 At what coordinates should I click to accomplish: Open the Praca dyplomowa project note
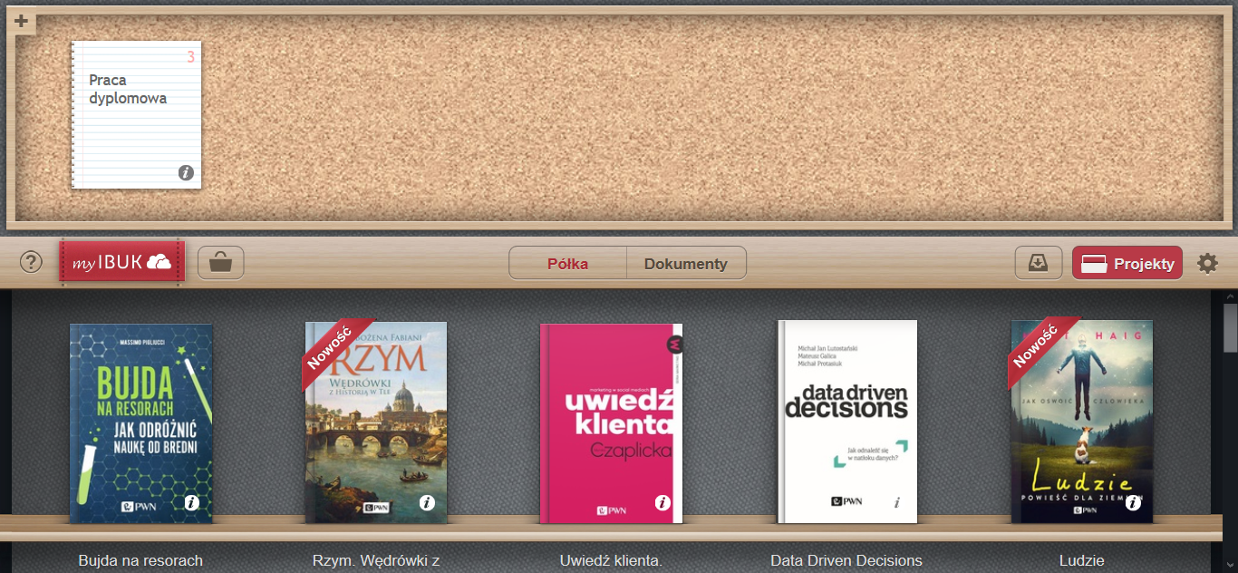tap(137, 114)
